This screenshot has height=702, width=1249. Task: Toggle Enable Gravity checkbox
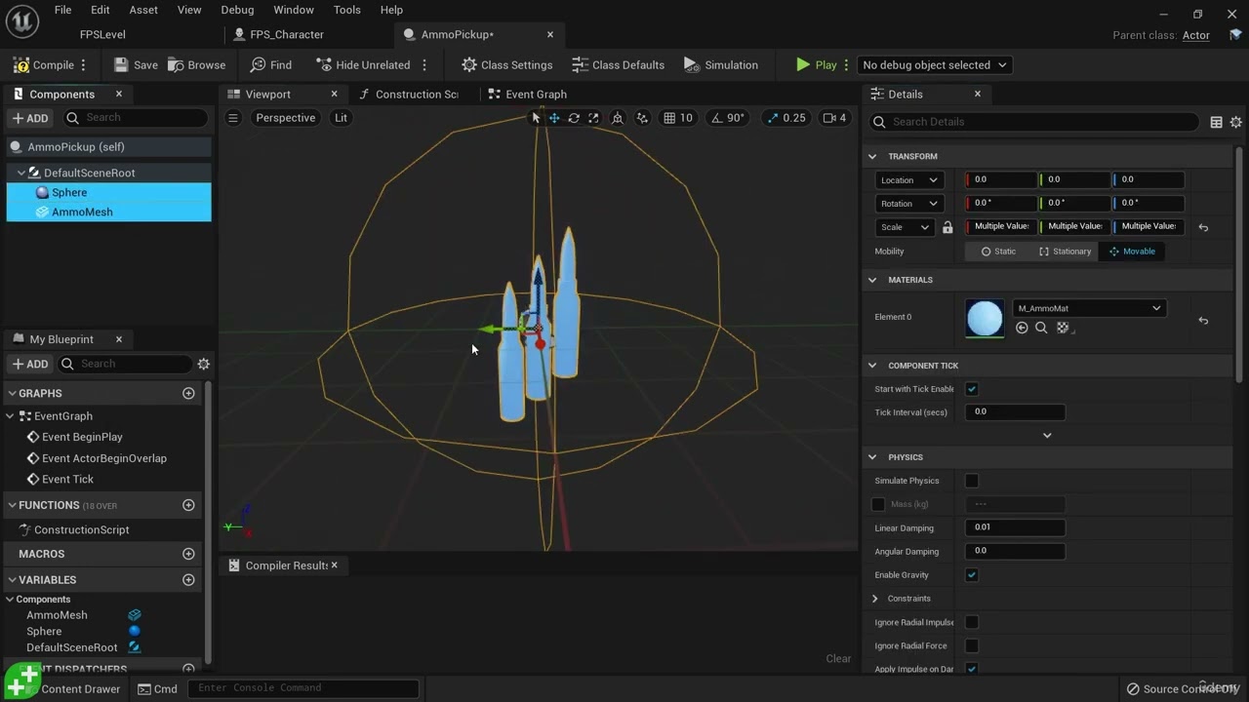pyautogui.click(x=972, y=575)
